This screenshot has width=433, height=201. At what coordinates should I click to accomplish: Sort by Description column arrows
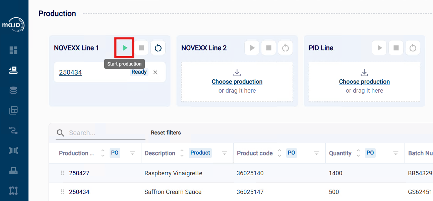coord(182,153)
